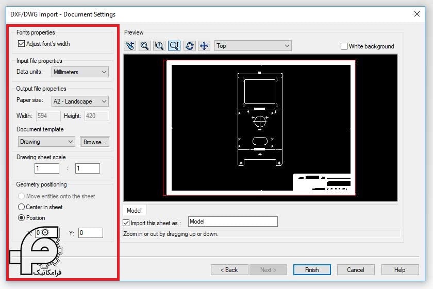Screen dimensions: 433x289
Task: Click the drawing preview thumbnail
Action: tap(260, 128)
